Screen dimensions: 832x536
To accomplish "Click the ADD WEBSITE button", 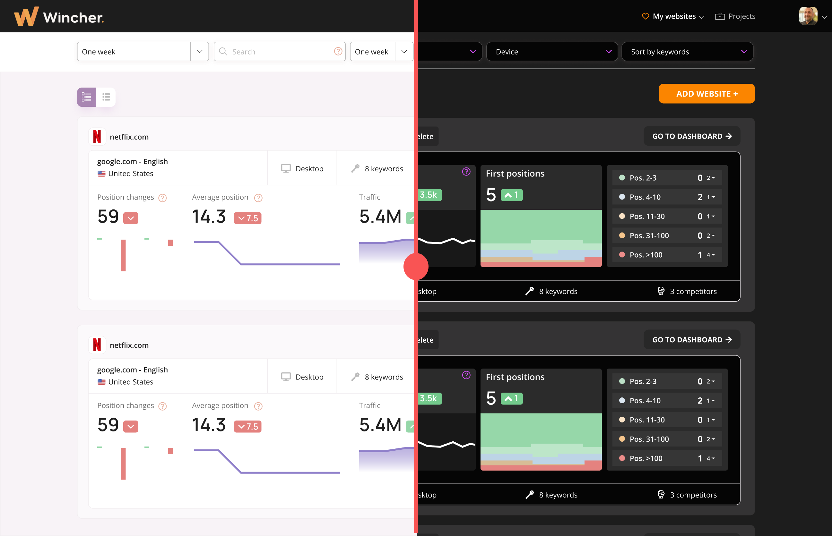I will point(706,94).
